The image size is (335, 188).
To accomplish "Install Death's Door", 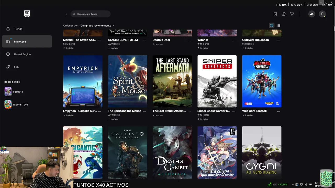I will 158,44.
